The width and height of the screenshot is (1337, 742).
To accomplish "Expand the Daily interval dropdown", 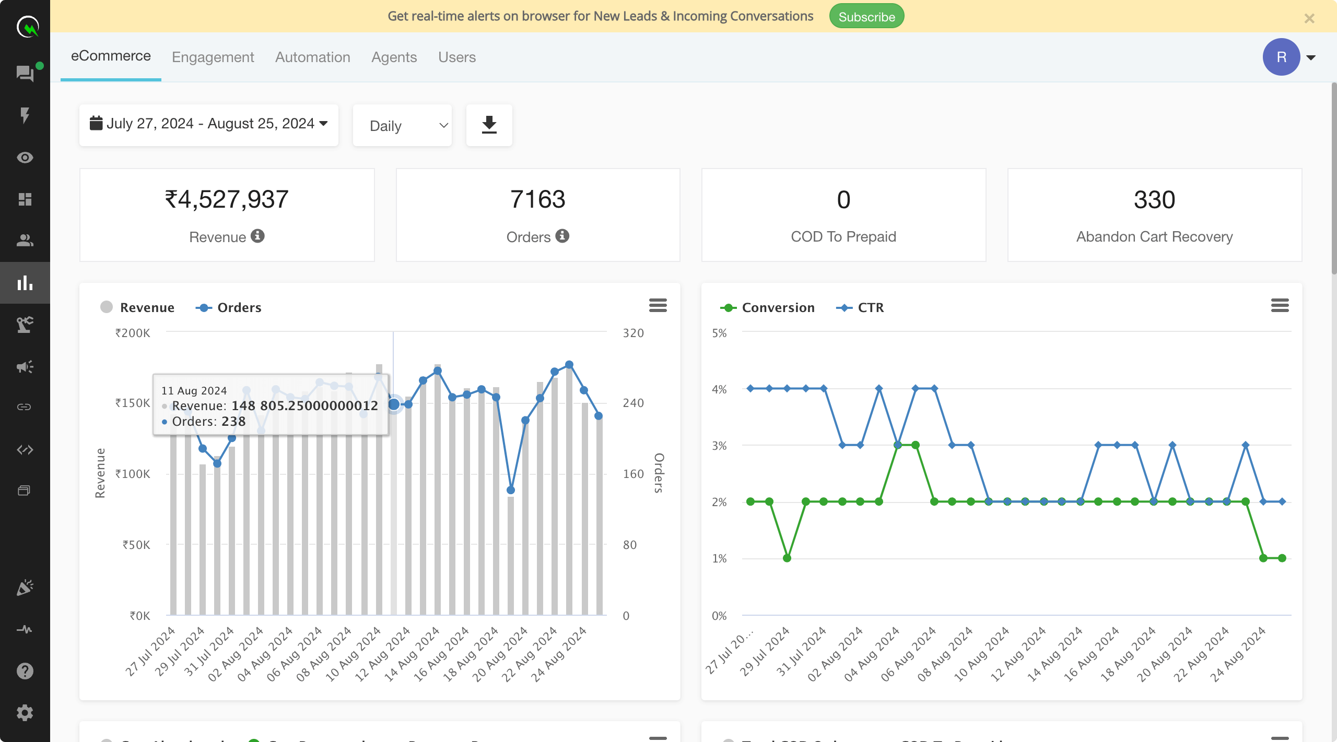I will point(402,126).
